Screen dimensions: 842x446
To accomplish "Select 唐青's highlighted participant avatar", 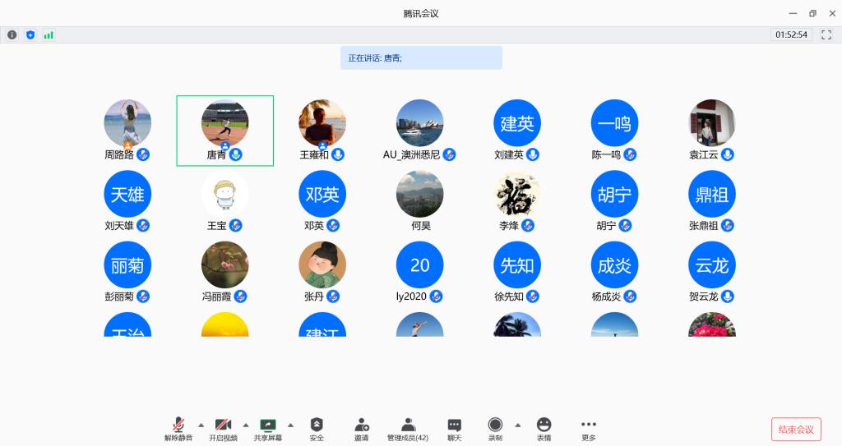I will click(x=224, y=123).
